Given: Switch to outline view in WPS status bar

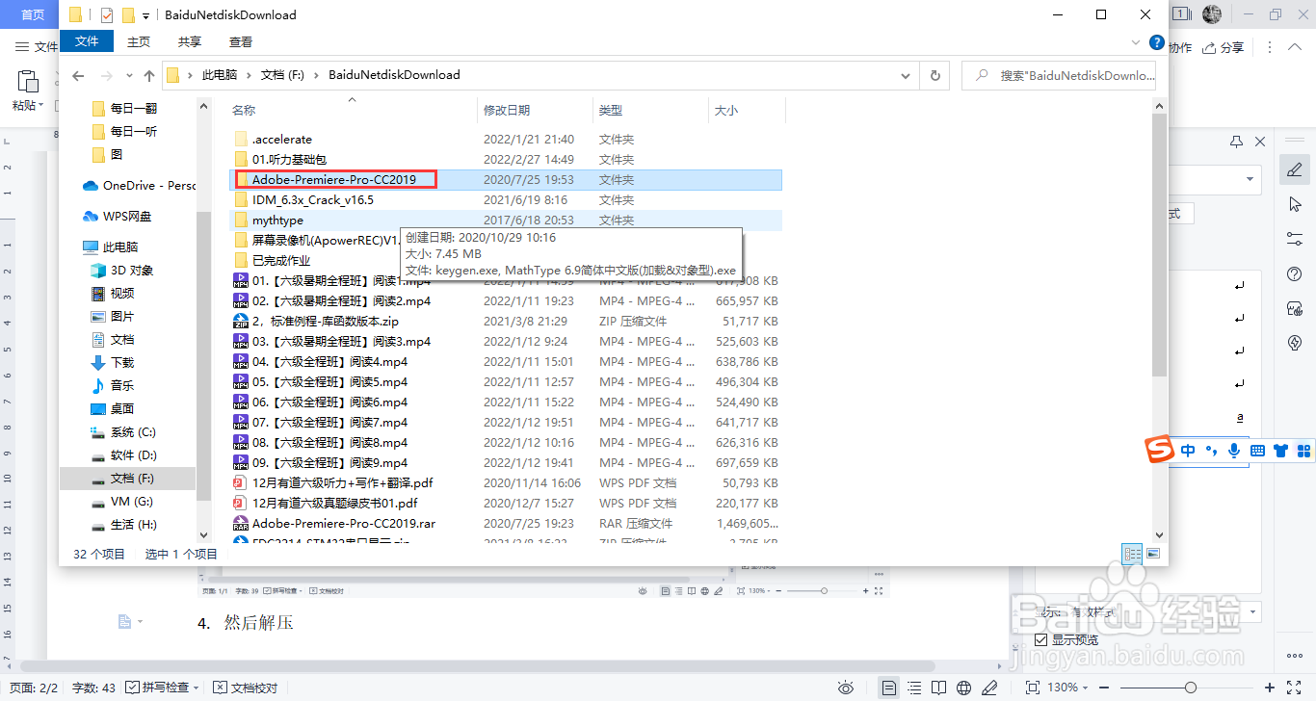Looking at the screenshot, I should tap(914, 688).
